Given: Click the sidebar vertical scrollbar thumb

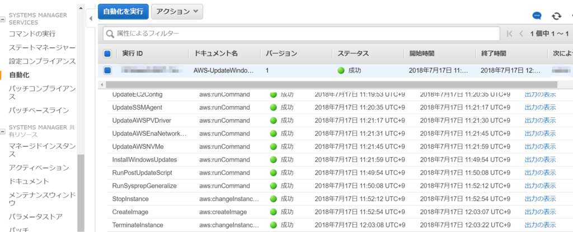Looking at the screenshot, I should pyautogui.click(x=81, y=193).
